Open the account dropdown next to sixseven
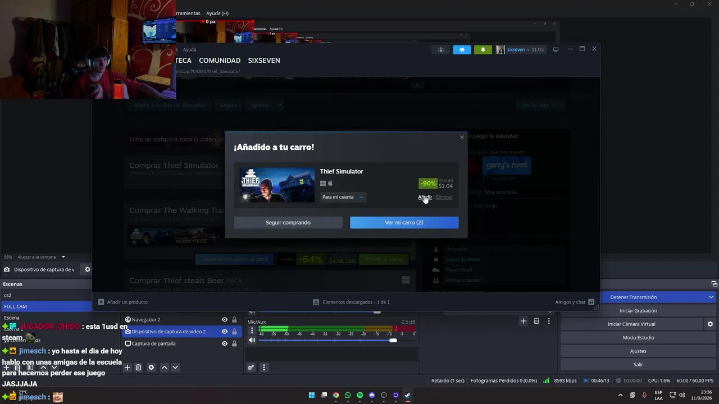 tap(528, 50)
